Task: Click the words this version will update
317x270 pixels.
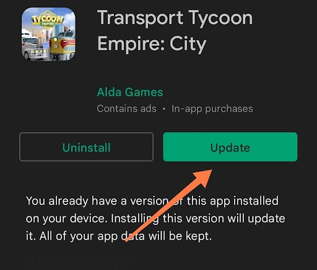Action: [x=224, y=219]
